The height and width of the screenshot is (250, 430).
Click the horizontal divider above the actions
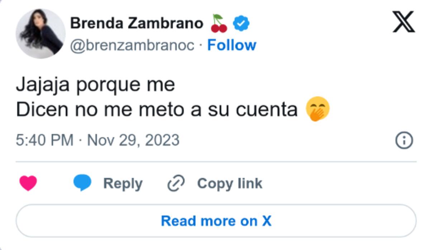click(216, 162)
